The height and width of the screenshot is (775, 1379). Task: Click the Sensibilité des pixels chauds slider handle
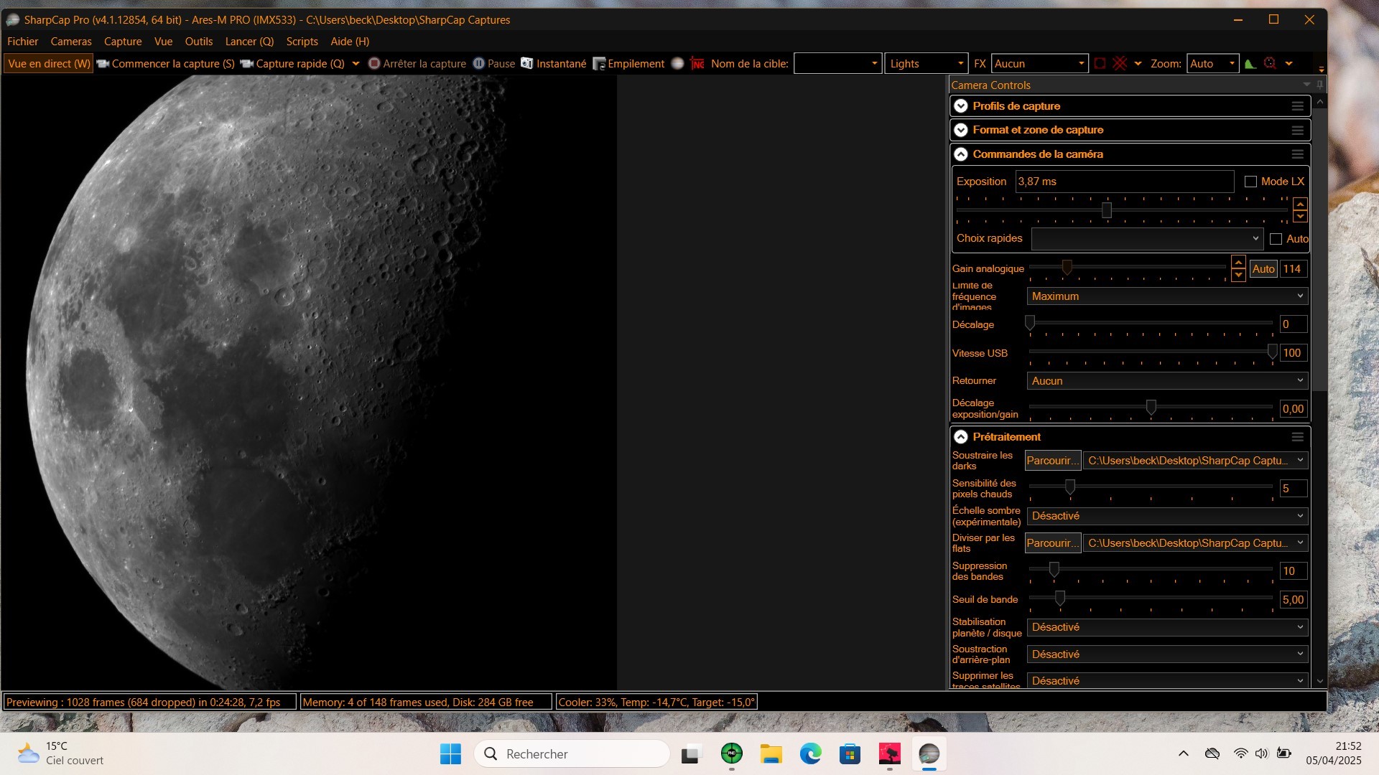(1070, 487)
